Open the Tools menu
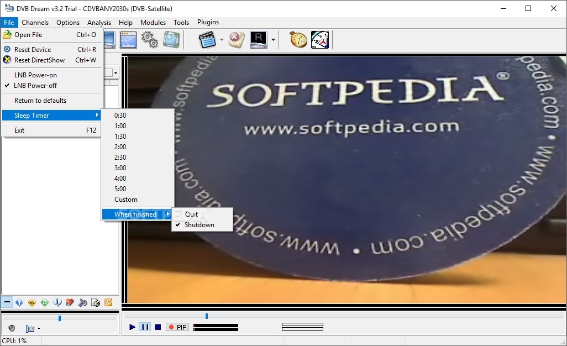The width and height of the screenshot is (567, 346). pyautogui.click(x=181, y=23)
